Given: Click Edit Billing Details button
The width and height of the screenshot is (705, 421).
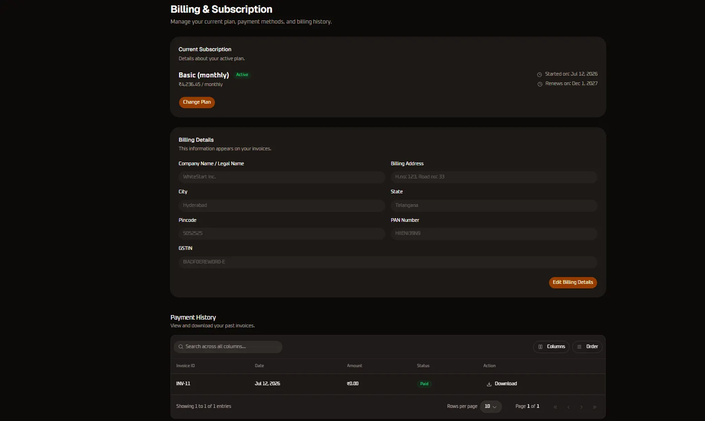Looking at the screenshot, I should pyautogui.click(x=573, y=282).
